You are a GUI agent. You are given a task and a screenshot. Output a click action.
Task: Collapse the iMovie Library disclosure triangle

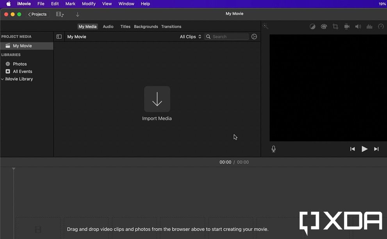coord(3,79)
